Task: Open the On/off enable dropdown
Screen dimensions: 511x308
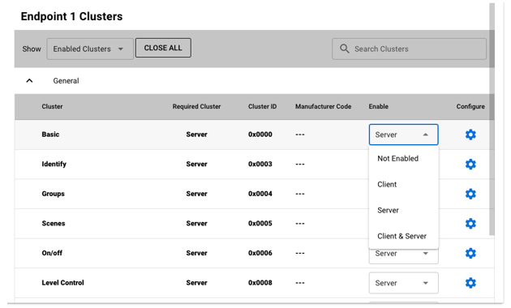Action: click(403, 255)
